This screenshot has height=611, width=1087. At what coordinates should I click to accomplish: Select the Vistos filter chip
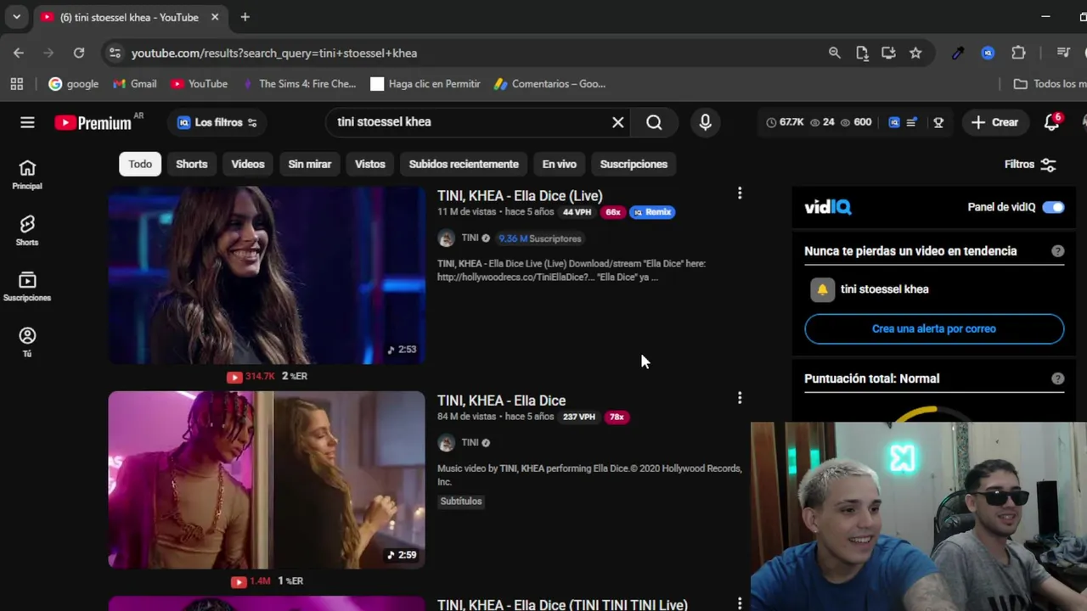tap(369, 164)
